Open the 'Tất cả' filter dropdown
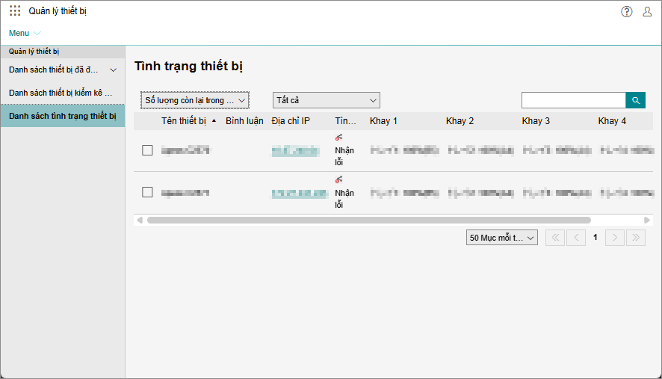Image resolution: width=662 pixels, height=379 pixels. click(x=326, y=100)
